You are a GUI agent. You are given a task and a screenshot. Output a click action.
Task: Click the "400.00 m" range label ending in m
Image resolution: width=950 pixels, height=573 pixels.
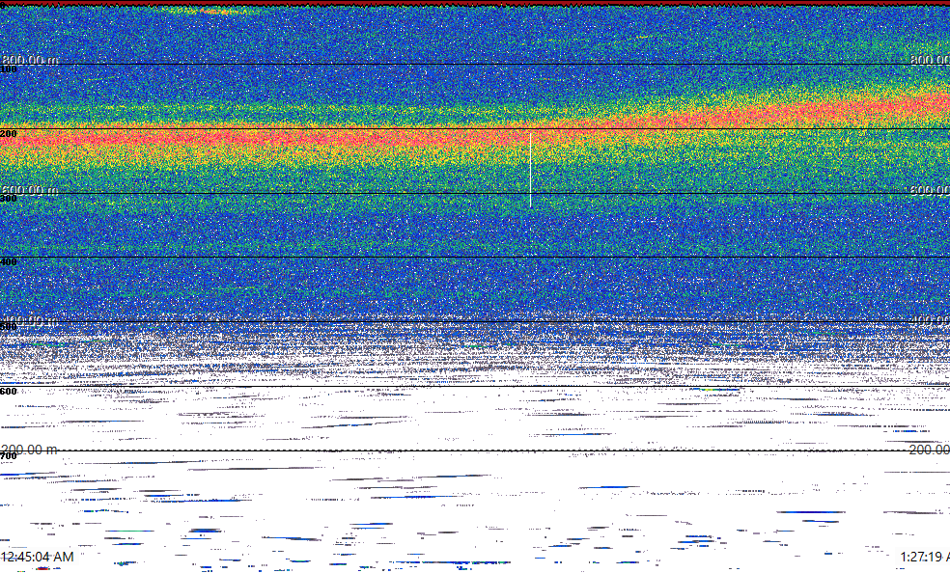pos(30,319)
